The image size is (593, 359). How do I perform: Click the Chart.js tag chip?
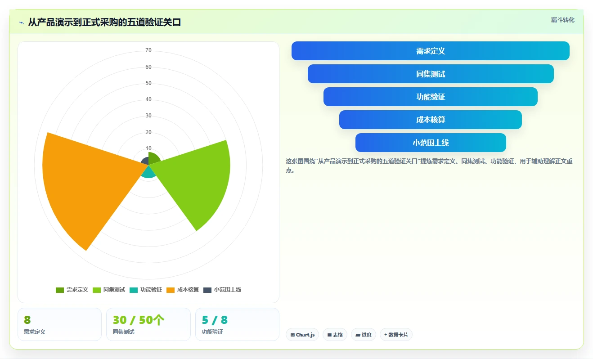click(302, 335)
